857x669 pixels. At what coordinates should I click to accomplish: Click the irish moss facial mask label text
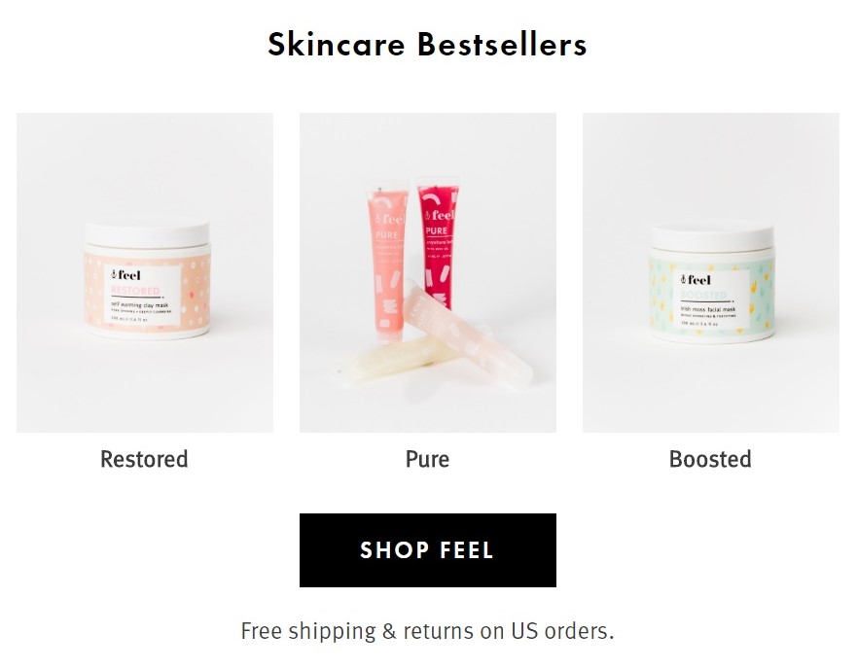tap(708, 309)
